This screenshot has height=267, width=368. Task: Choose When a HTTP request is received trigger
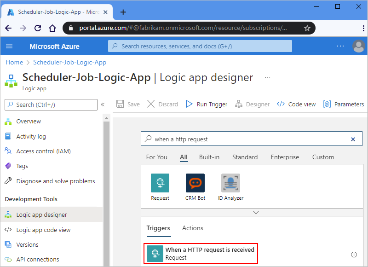[201, 253]
